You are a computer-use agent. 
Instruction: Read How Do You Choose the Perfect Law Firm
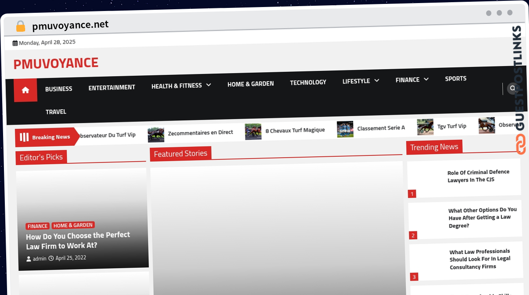click(78, 240)
